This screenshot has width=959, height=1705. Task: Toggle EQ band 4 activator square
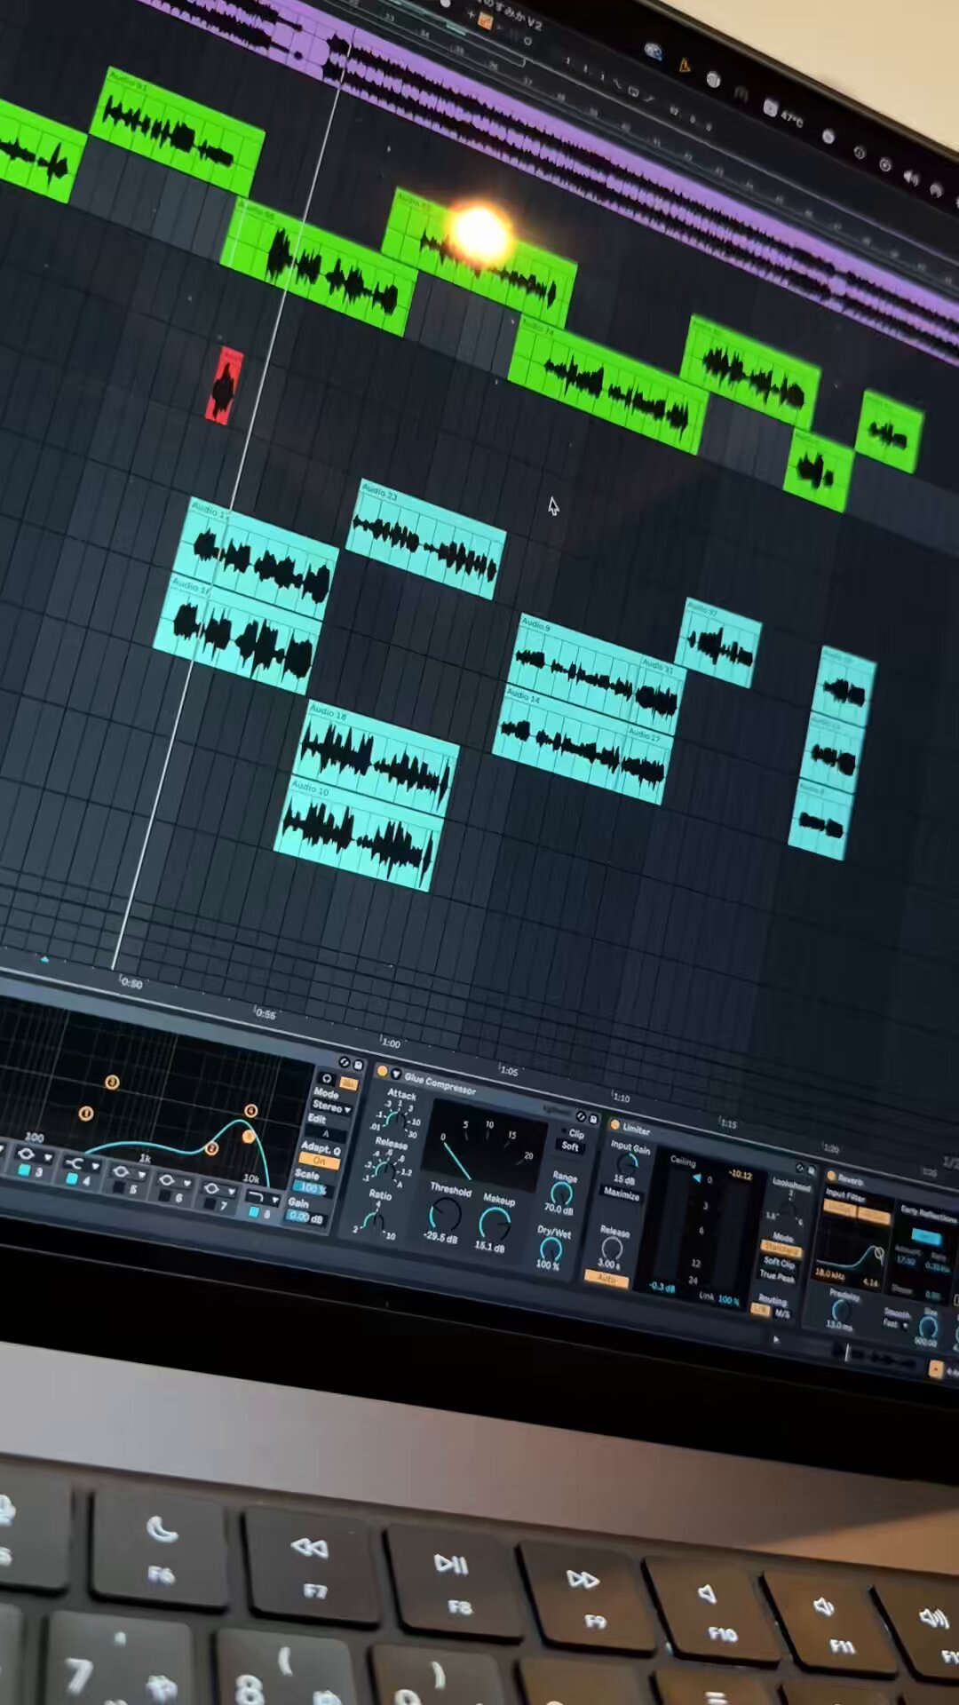tap(72, 1178)
